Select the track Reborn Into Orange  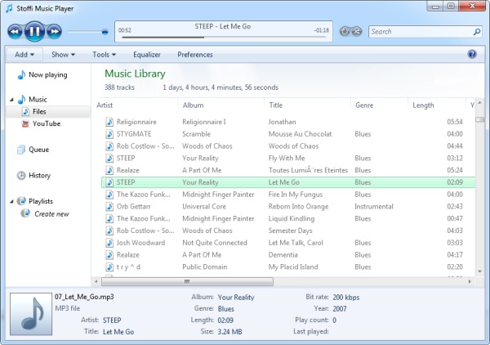(x=298, y=207)
